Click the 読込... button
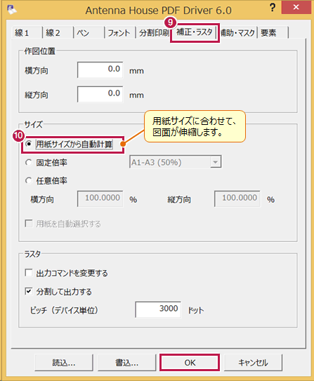 click(64, 363)
